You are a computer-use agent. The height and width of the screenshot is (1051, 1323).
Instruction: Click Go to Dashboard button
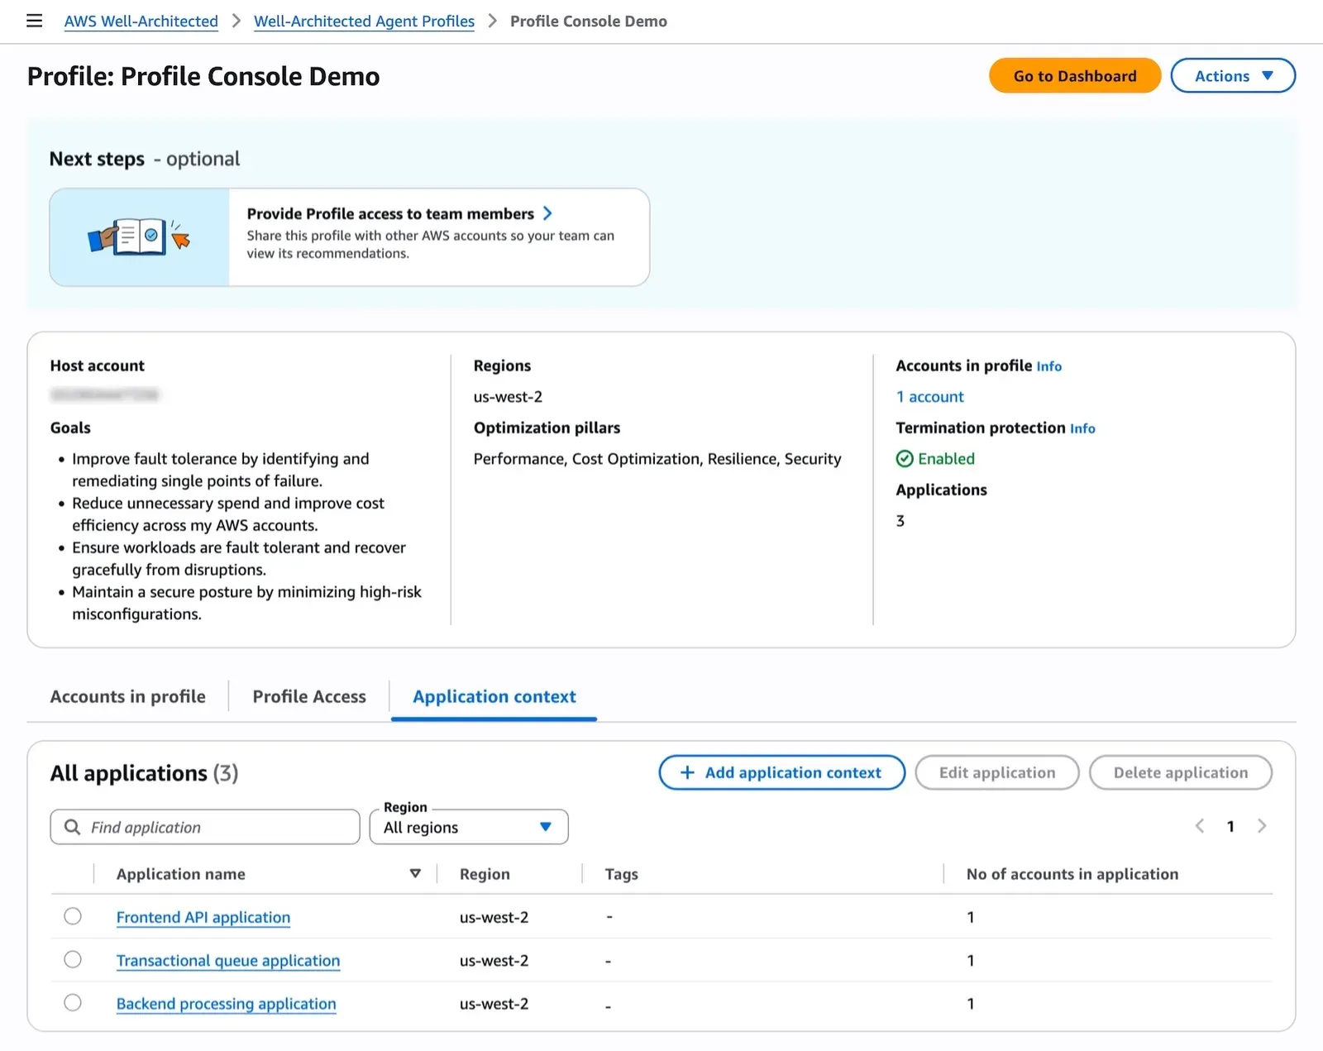pyautogui.click(x=1075, y=76)
